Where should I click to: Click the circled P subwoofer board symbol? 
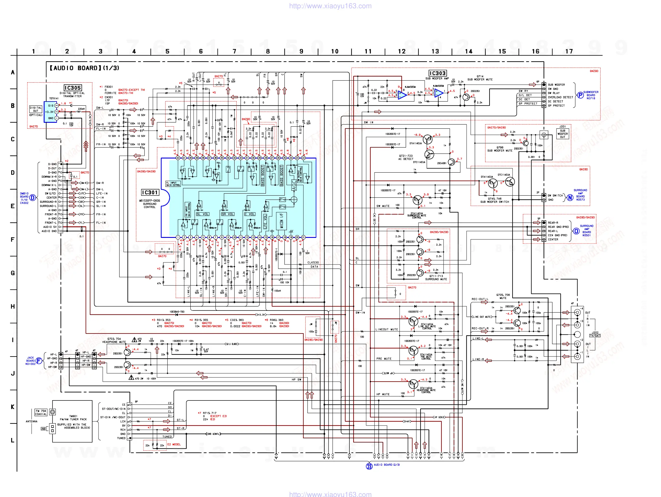click(580, 95)
